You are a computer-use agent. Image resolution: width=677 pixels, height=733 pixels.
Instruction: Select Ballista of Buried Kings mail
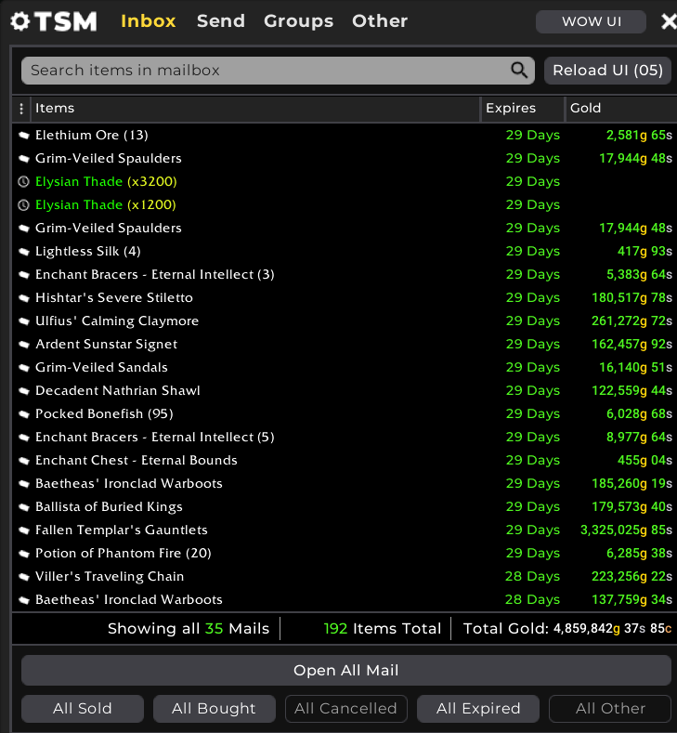(345, 506)
